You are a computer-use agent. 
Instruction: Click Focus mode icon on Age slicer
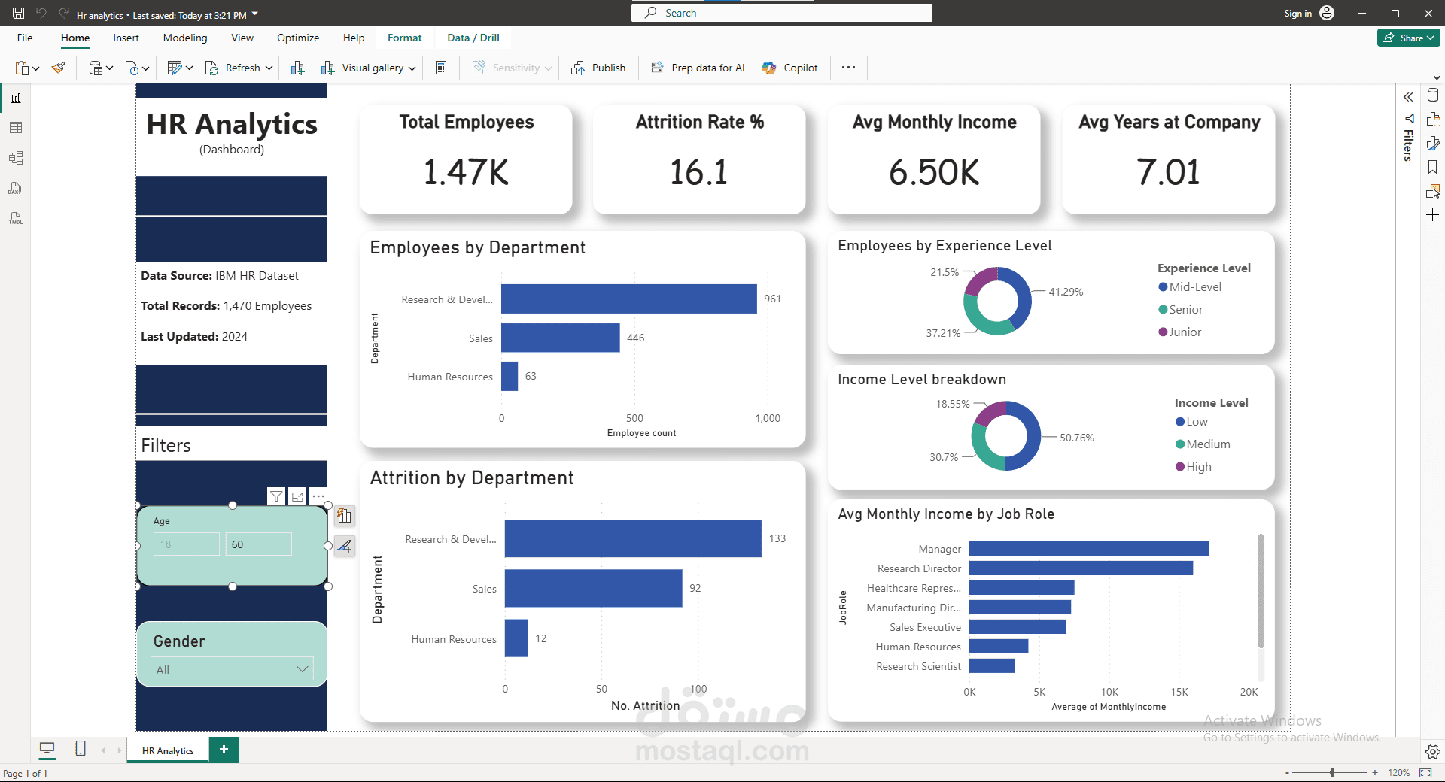(297, 496)
